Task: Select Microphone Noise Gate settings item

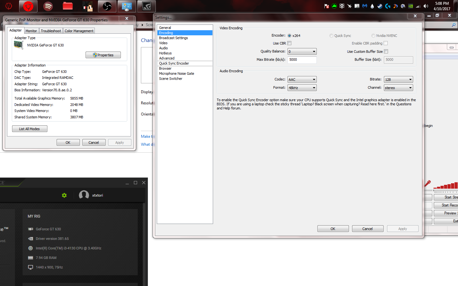Action: (185, 73)
